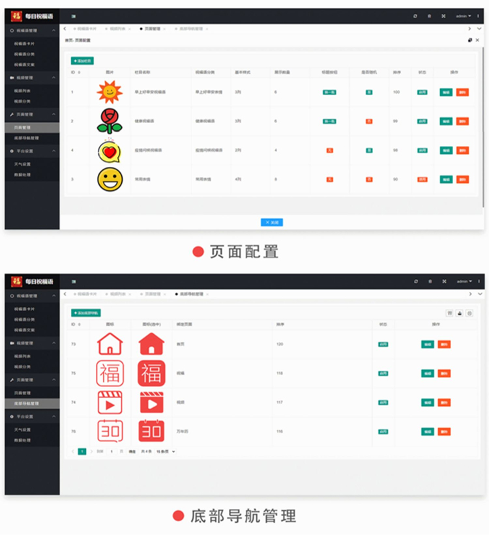
Task: Click 删除 for the 常用表情 row
Action: 462,179
